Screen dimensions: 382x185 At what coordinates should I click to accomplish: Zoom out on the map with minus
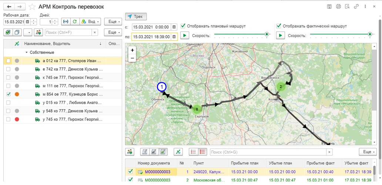pos(133,58)
